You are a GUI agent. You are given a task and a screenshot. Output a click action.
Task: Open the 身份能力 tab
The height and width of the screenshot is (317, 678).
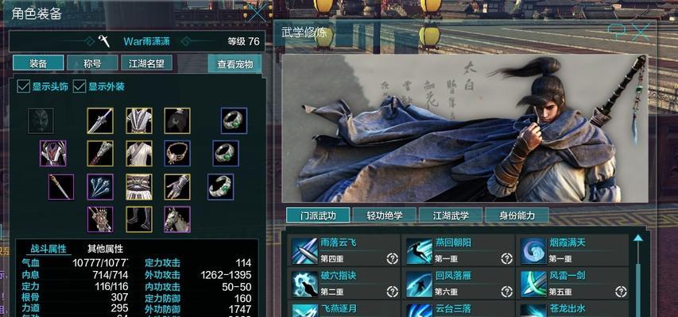517,216
